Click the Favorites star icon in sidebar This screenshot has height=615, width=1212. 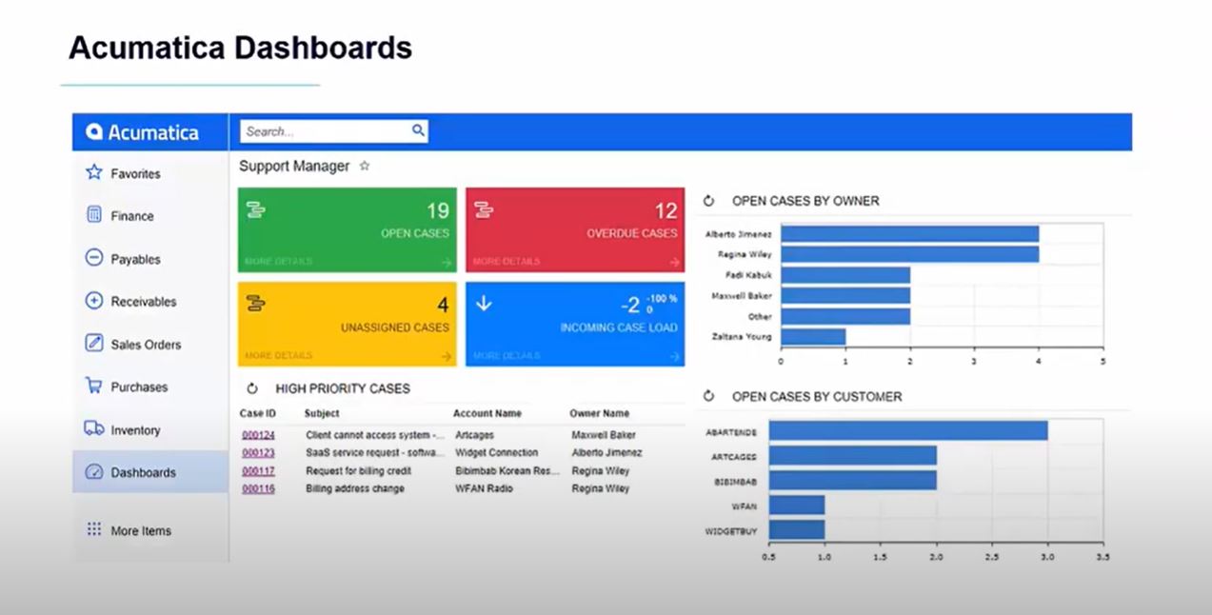93,172
